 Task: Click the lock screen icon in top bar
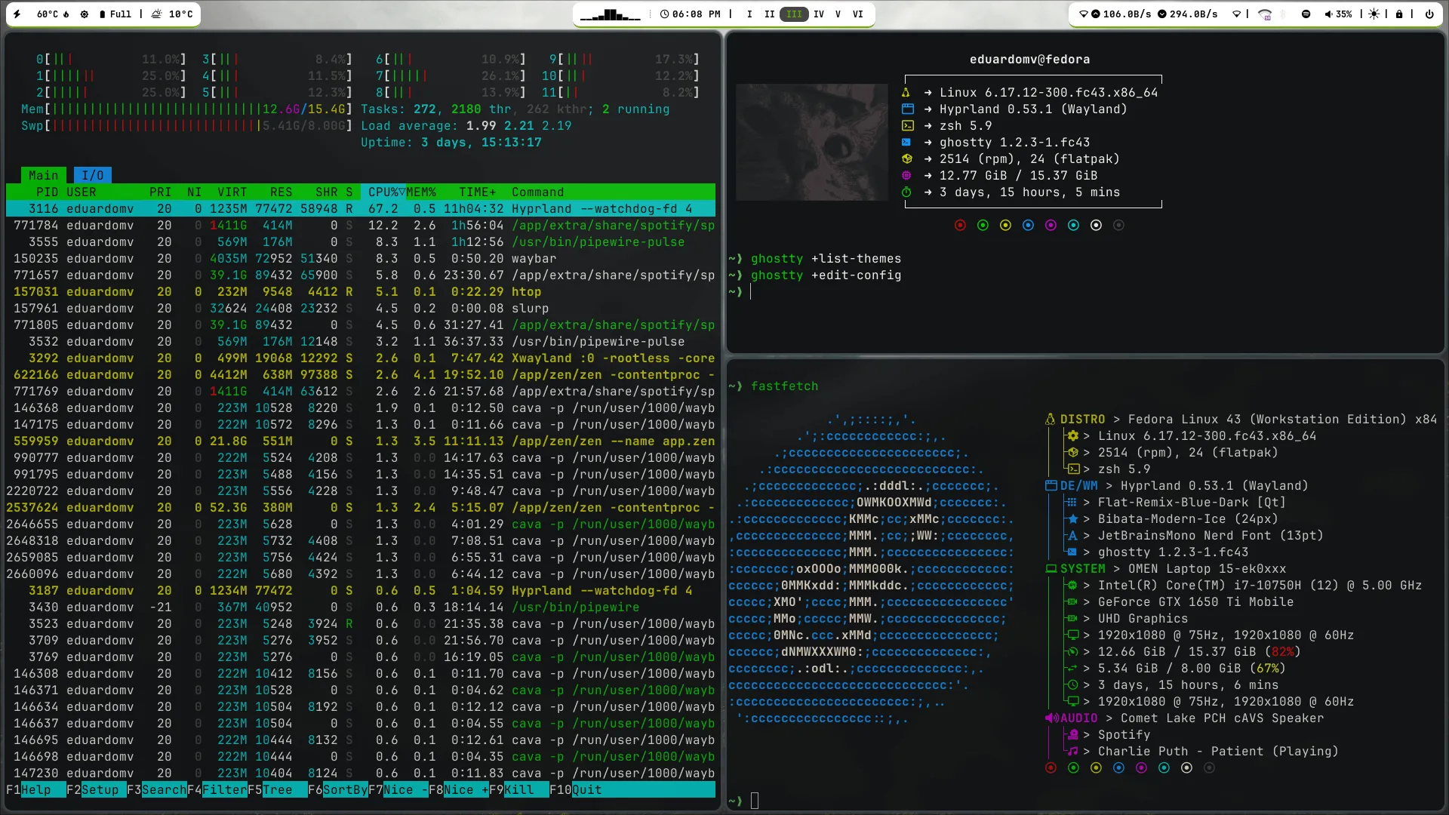[1399, 14]
